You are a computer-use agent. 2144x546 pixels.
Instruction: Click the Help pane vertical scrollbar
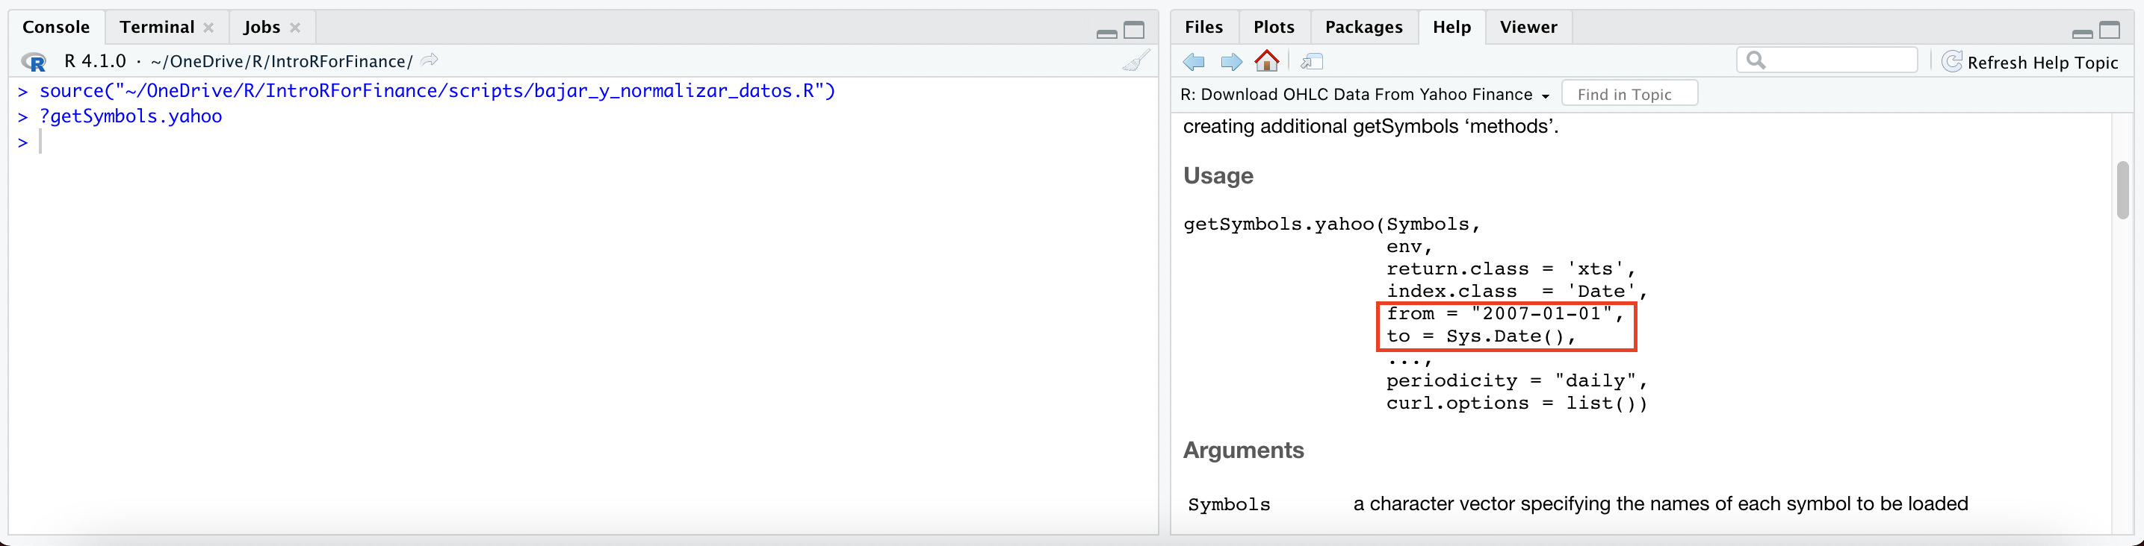[x=2122, y=190]
